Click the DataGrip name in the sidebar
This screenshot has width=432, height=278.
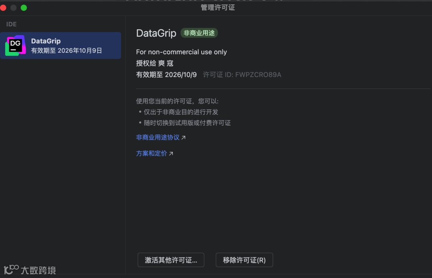[46, 41]
